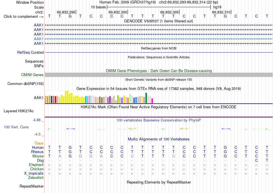Click the dark green bar in the GTEx chart
273x193 pixels.
pyautogui.click(x=146, y=98)
